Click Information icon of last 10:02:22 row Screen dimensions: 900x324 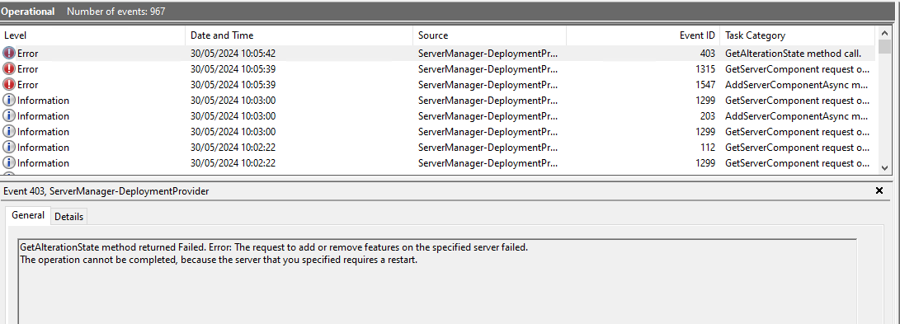9,163
